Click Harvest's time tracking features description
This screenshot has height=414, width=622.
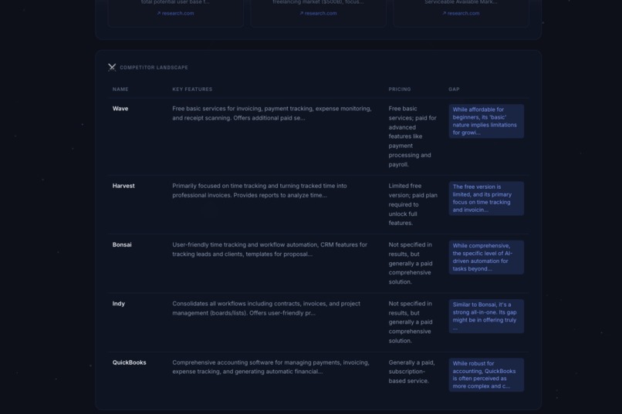(x=259, y=190)
